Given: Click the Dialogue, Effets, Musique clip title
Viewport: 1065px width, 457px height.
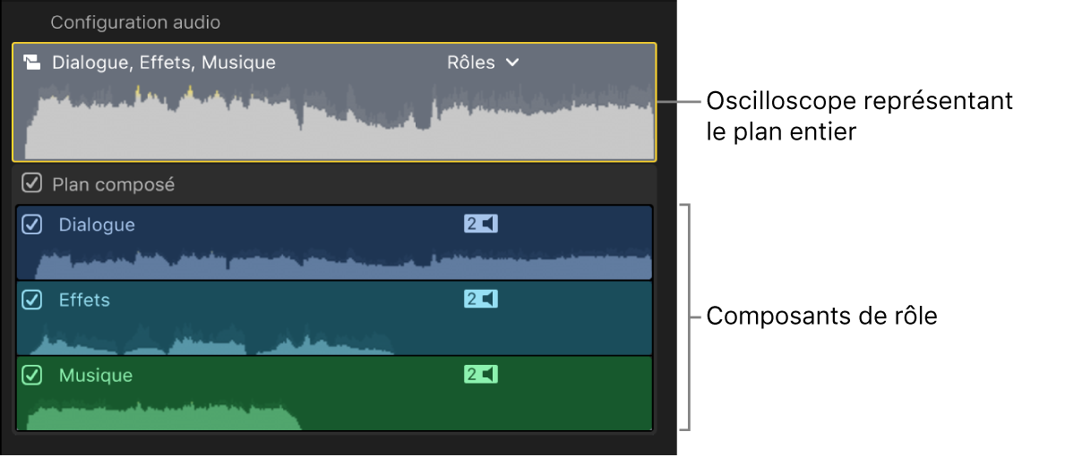Looking at the screenshot, I should point(164,63).
